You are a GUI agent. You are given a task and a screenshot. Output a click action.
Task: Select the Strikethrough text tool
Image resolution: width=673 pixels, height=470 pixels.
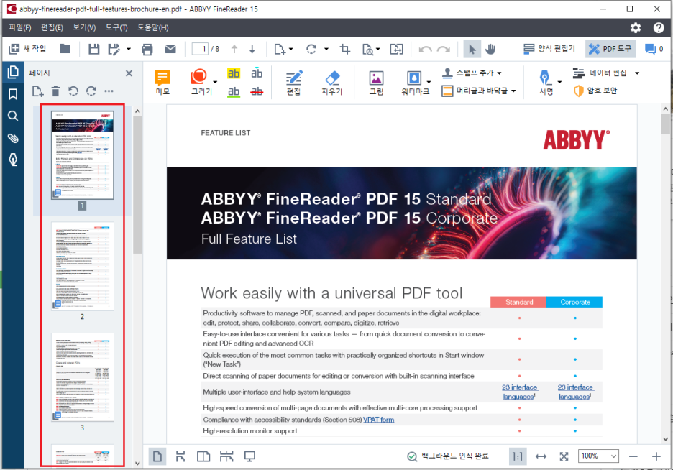click(x=257, y=91)
